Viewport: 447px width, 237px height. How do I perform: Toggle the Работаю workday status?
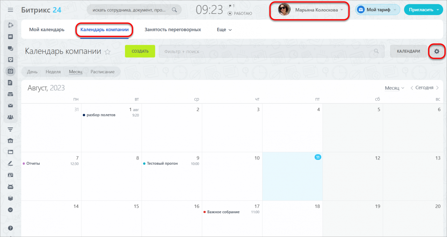240,13
